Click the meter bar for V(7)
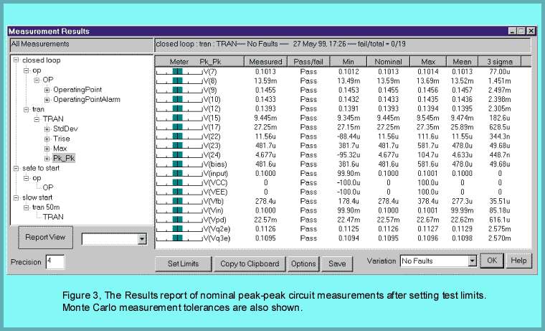The height and width of the screenshot is (331, 545). (176, 72)
